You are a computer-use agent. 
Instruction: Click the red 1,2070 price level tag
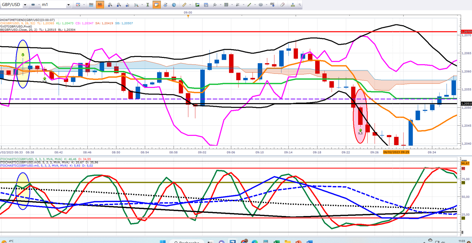click(x=466, y=32)
